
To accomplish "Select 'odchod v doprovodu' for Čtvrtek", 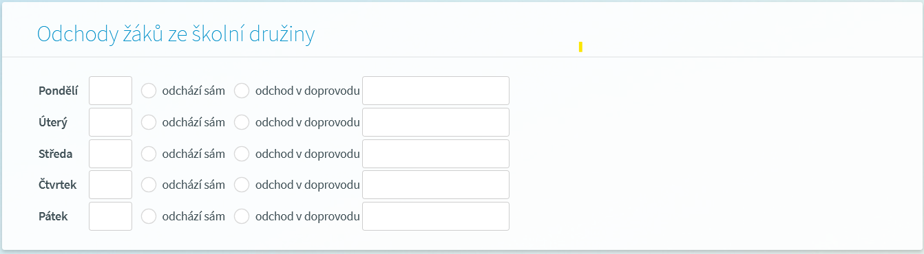I will click(x=242, y=185).
